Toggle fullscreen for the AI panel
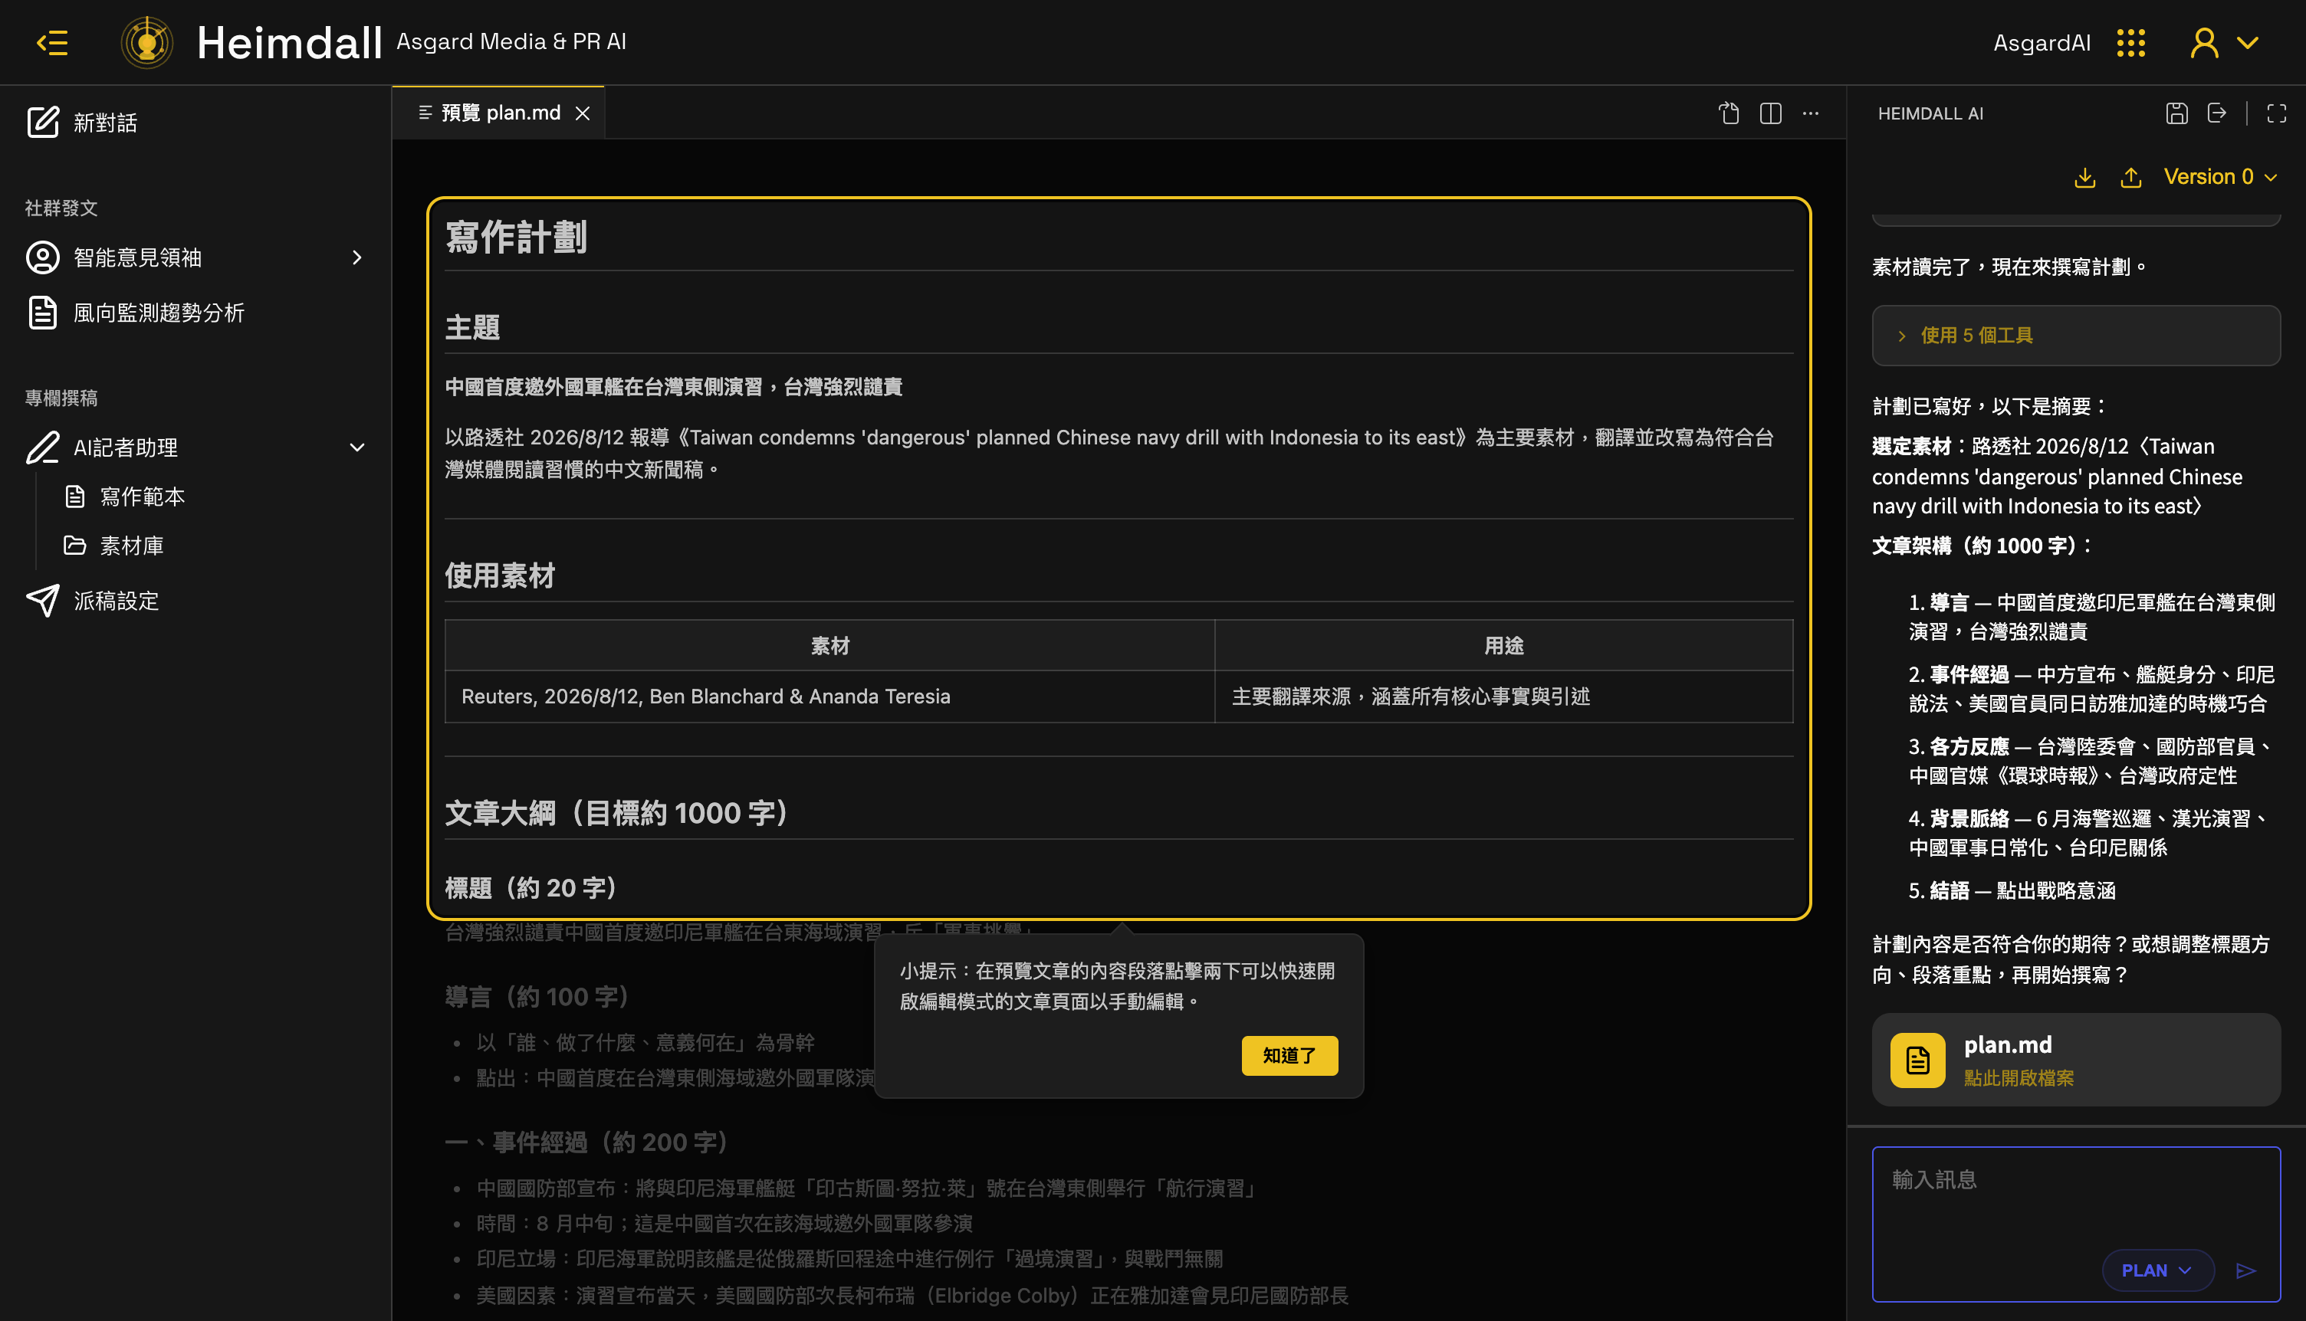 [2276, 113]
